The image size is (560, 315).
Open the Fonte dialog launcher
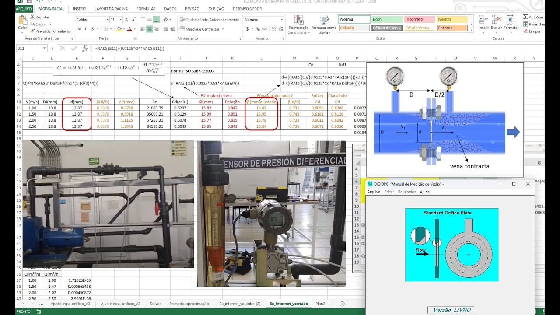tap(135, 38)
